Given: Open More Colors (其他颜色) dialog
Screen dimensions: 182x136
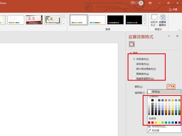Looking at the screenshot, I should tap(157, 126).
